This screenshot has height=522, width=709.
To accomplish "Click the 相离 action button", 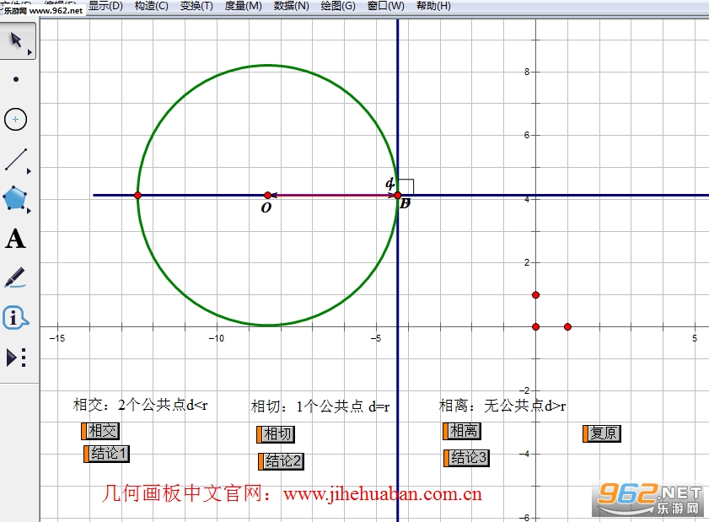I will point(462,431).
